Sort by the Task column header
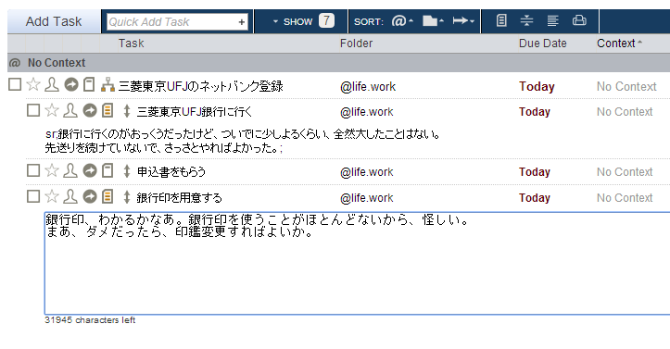This screenshot has width=670, height=349. (132, 44)
